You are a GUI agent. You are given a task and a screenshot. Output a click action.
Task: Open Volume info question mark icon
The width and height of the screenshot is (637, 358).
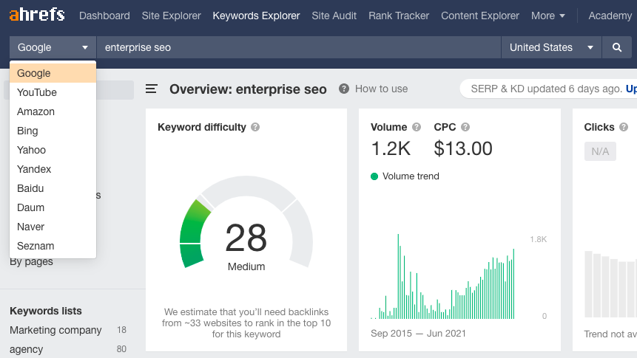[417, 127]
